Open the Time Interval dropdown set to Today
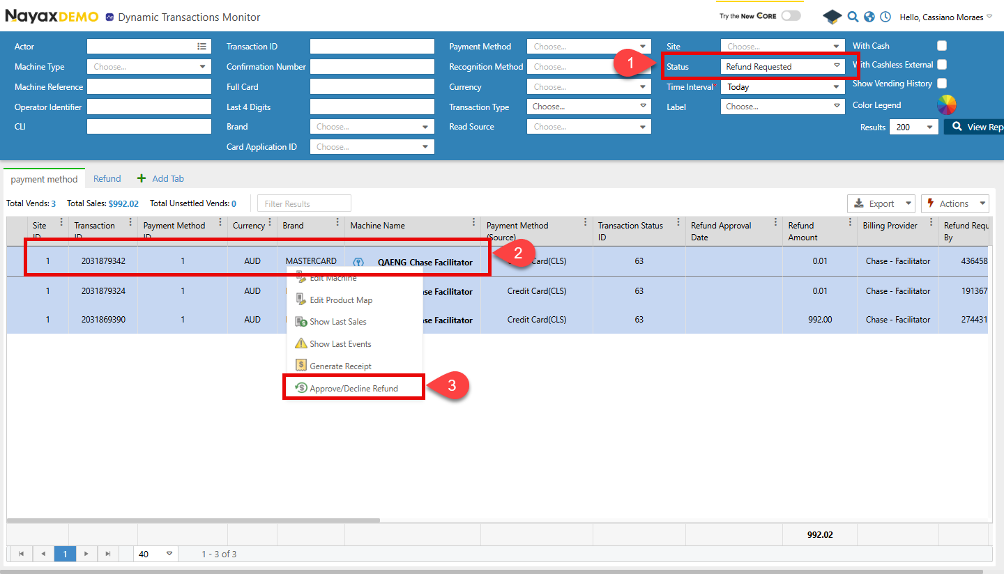The height and width of the screenshot is (574, 1004). coord(783,87)
